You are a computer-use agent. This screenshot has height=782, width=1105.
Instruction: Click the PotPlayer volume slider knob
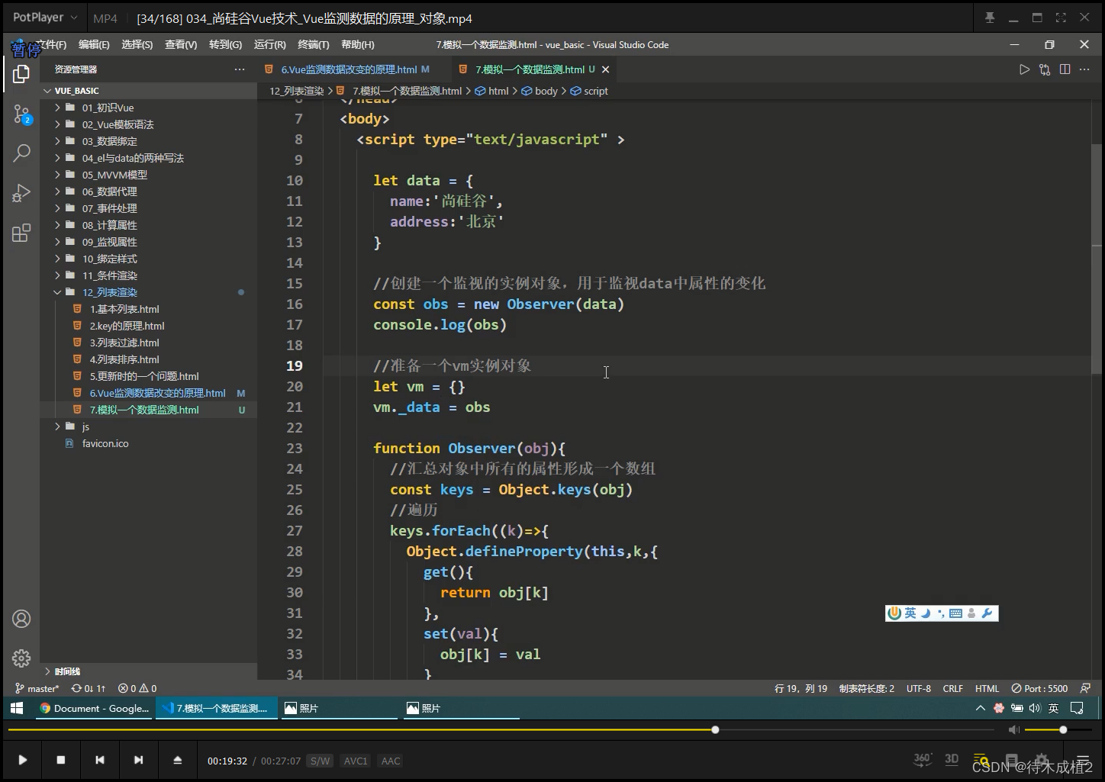coord(1063,730)
